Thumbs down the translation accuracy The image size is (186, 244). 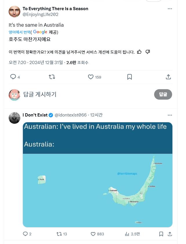[147, 52]
